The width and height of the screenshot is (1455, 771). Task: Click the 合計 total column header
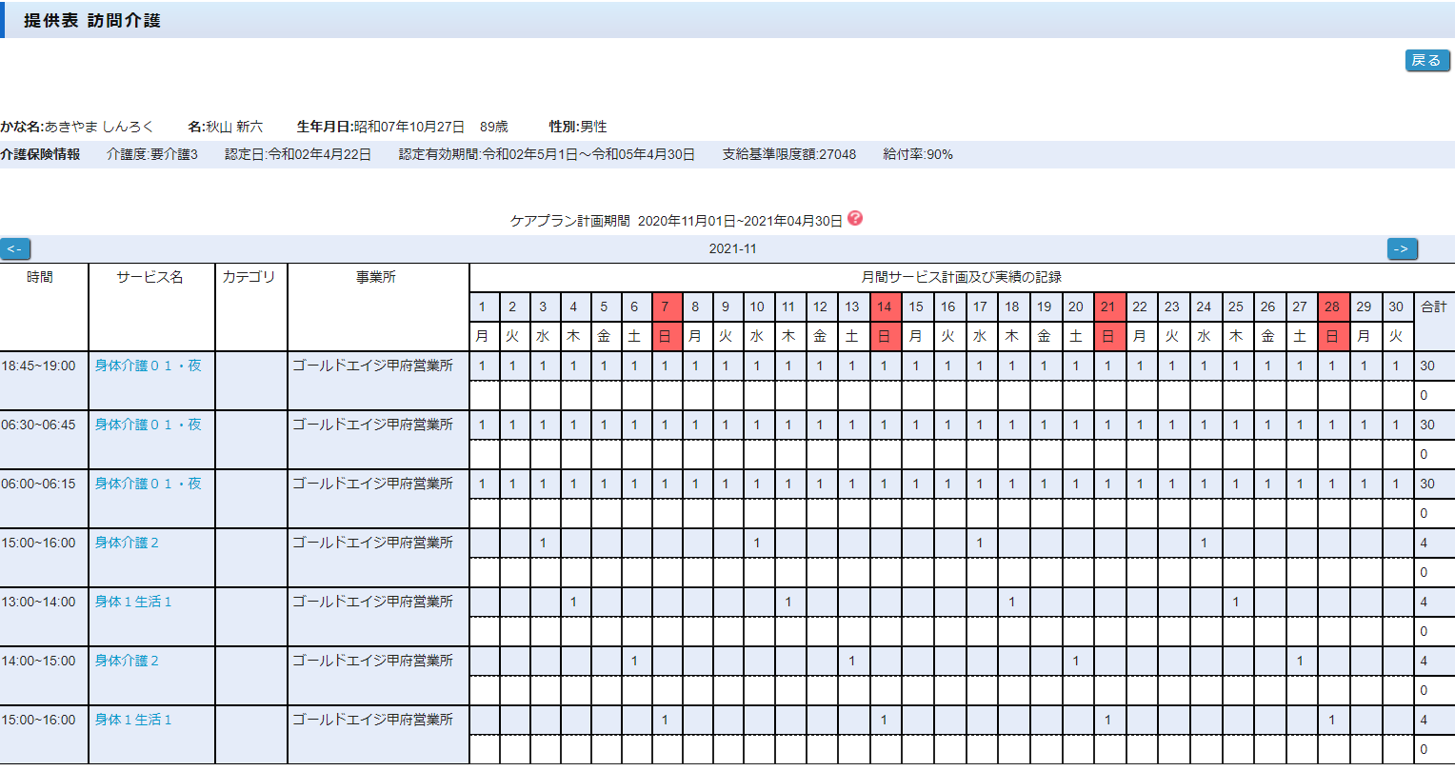point(1433,307)
